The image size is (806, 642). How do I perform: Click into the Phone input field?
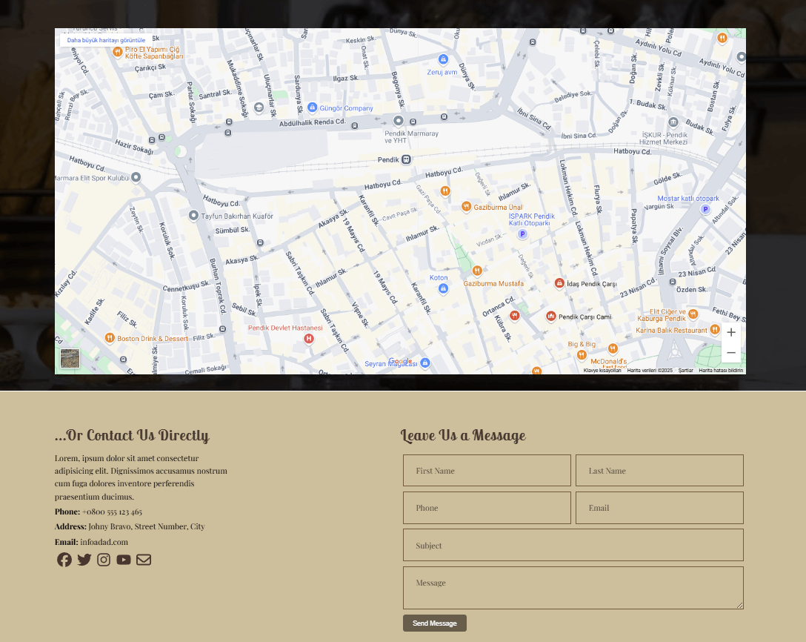coord(487,508)
